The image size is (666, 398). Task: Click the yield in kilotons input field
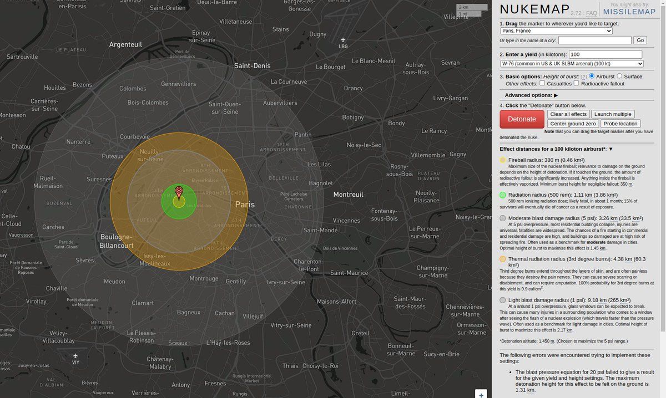pyautogui.click(x=605, y=54)
